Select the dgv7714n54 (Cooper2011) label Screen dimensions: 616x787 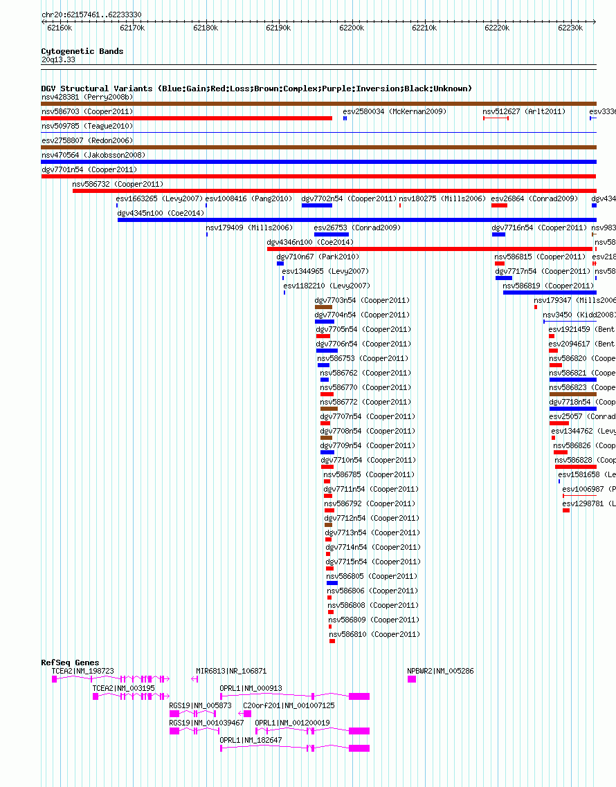(x=373, y=548)
